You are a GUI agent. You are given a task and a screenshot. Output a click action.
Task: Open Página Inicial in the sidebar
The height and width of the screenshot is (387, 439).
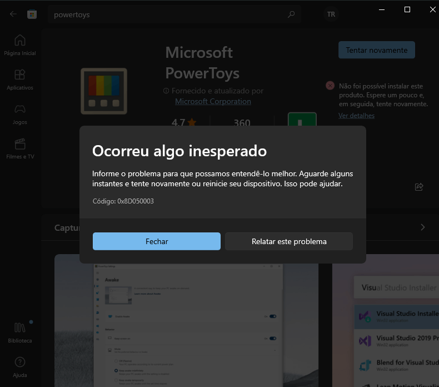click(20, 46)
